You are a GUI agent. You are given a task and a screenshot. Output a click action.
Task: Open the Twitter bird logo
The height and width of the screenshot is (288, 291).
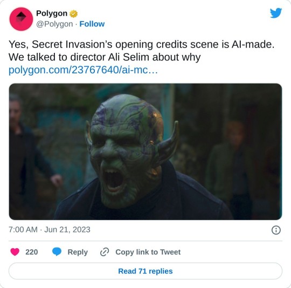[x=276, y=13]
